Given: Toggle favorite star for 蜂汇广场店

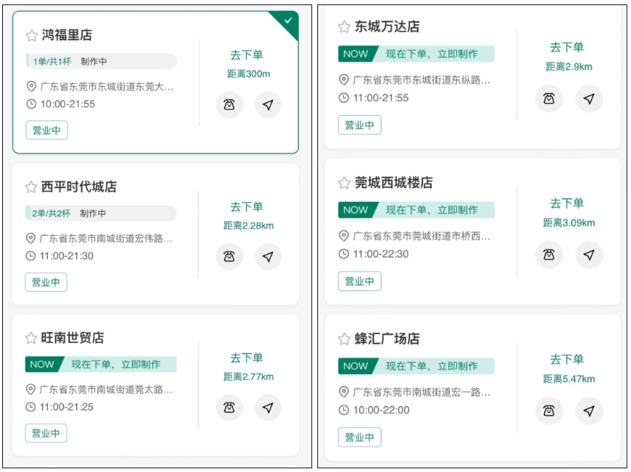Looking at the screenshot, I should pos(344,339).
